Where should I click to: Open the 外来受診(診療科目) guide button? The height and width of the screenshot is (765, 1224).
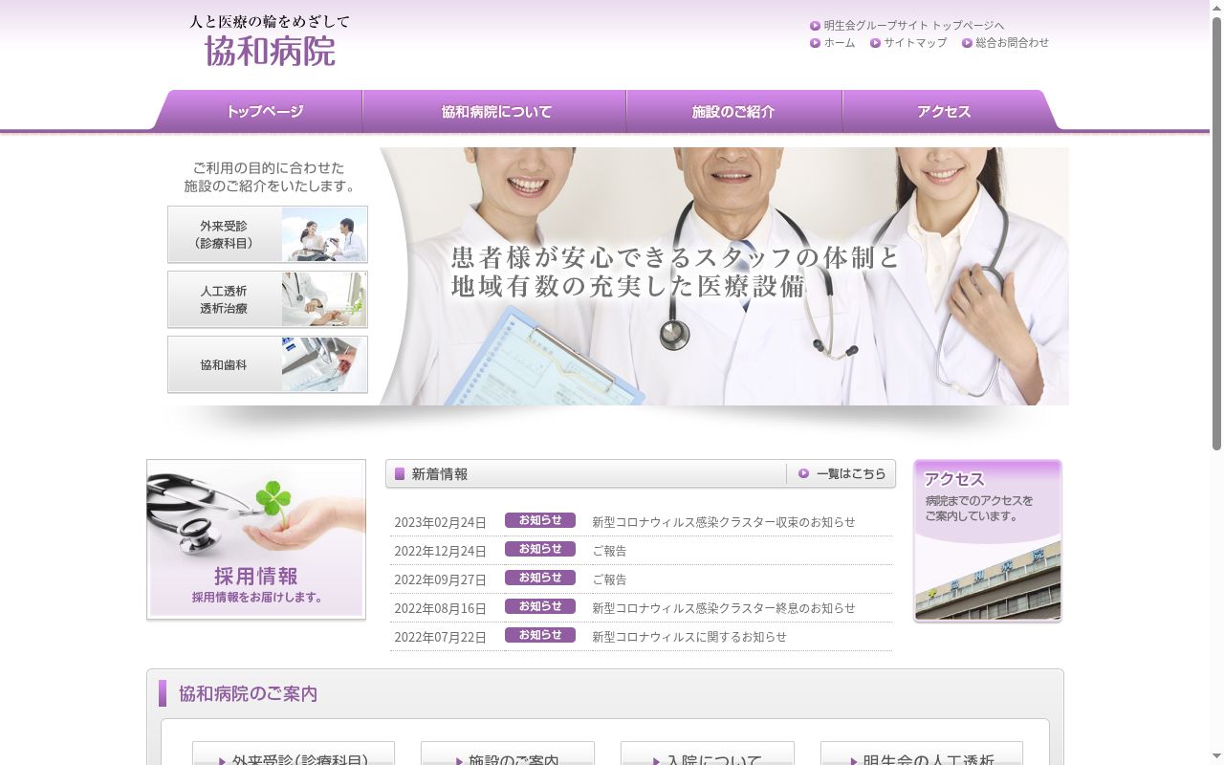[x=294, y=754]
